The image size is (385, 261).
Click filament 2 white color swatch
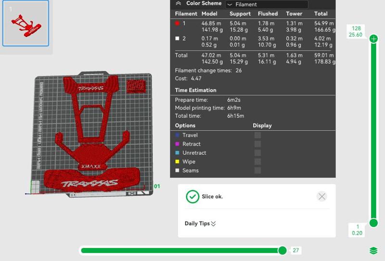[x=177, y=38]
